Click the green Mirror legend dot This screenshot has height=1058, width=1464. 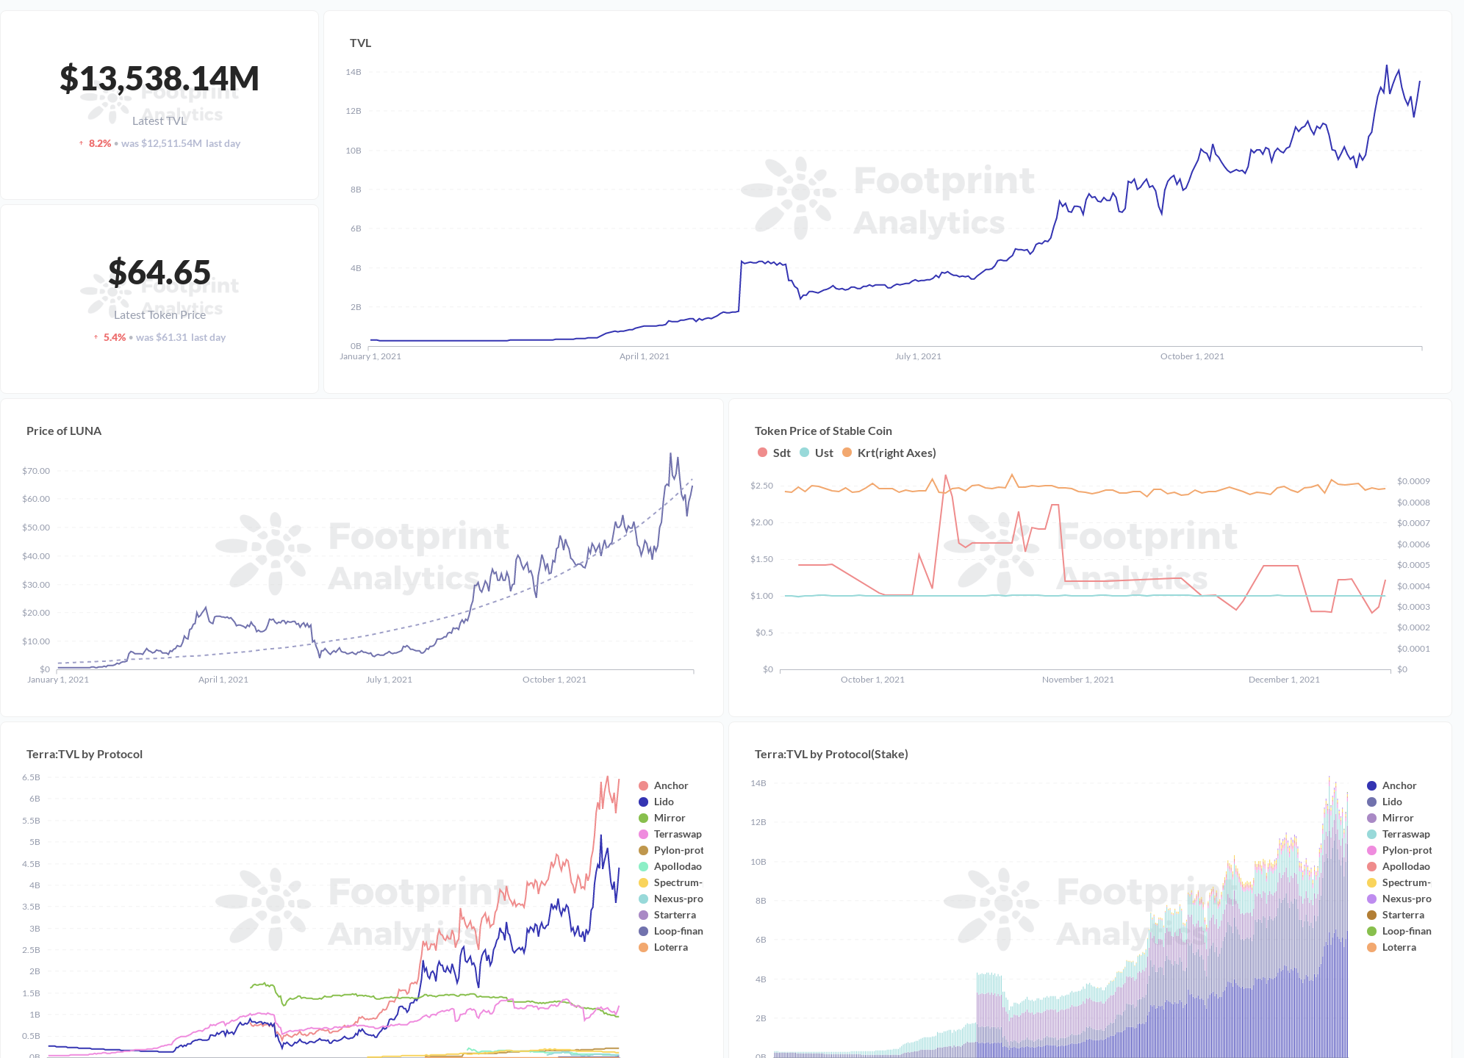click(x=644, y=818)
